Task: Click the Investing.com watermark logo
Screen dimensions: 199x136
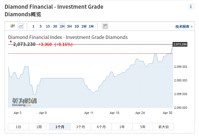Action: [25, 102]
